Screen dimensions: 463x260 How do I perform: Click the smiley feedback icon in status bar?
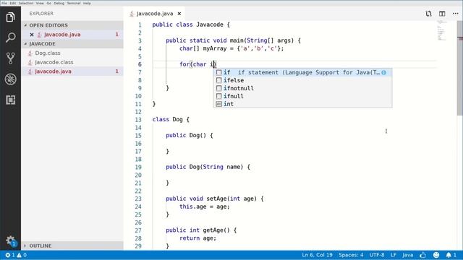(x=436, y=255)
